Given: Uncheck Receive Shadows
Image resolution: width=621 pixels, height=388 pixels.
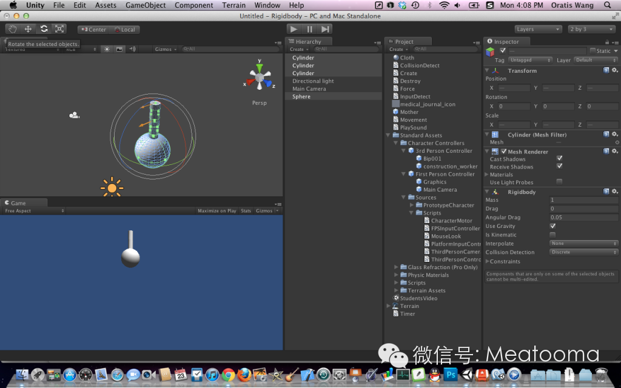Looking at the screenshot, I should click(559, 166).
